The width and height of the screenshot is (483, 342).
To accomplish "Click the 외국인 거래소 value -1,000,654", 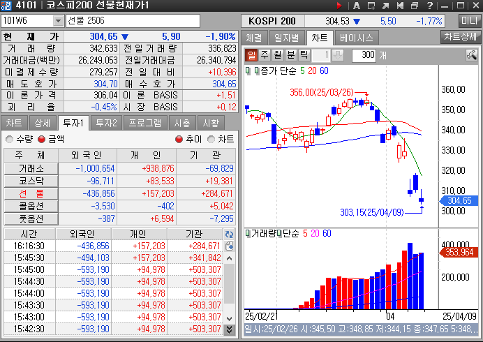I will coord(95,168).
